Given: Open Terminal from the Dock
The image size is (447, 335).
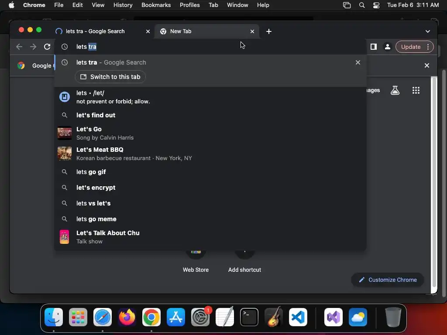Looking at the screenshot, I should tap(249, 317).
